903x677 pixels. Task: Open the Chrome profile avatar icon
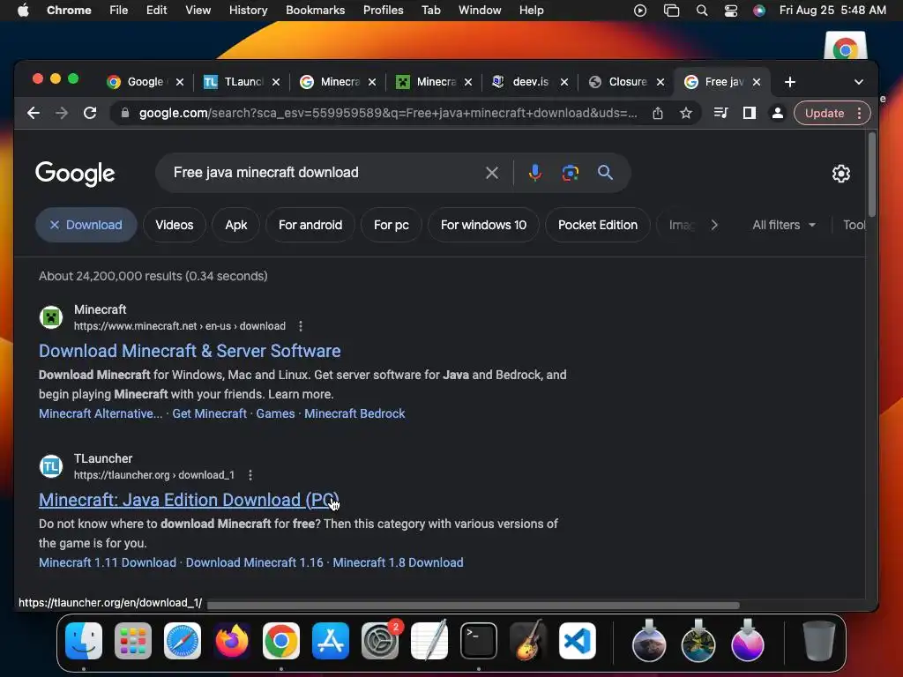coord(778,113)
